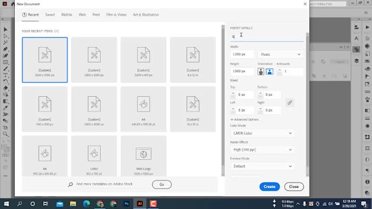Click the link bleed values icon
The width and height of the screenshot is (372, 209).
click(290, 102)
